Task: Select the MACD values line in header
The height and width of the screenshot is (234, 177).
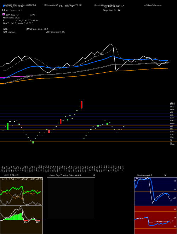Action: tap(18, 23)
